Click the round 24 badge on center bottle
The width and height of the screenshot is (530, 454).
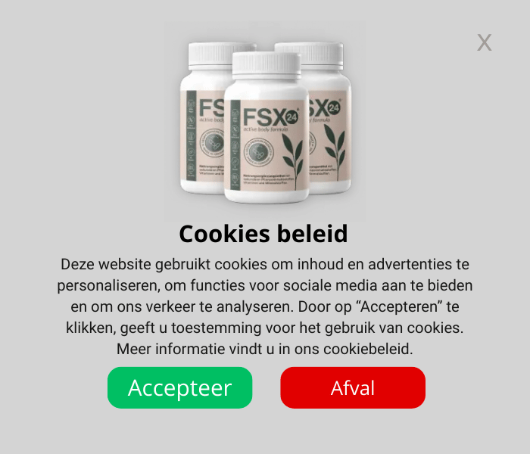[x=291, y=117]
